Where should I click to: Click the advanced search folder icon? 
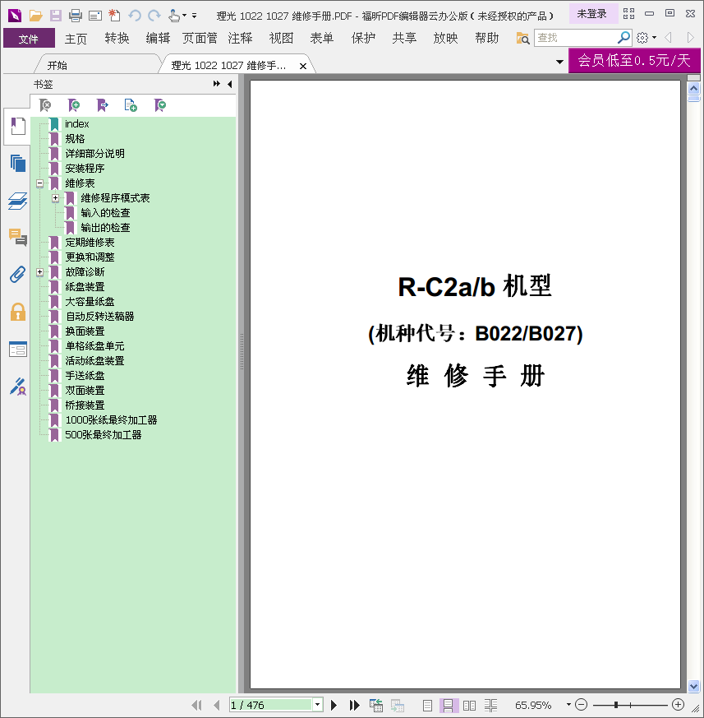(x=522, y=38)
